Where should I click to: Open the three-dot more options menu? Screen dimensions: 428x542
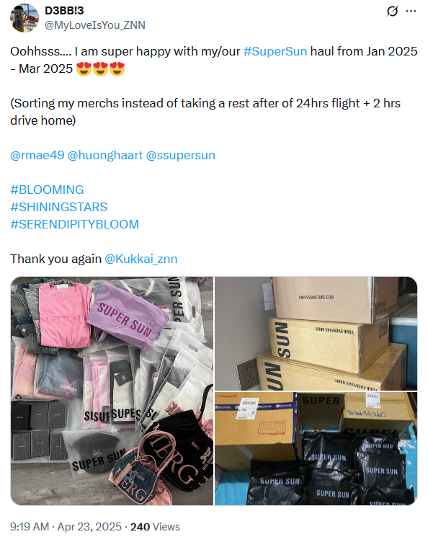(x=411, y=11)
